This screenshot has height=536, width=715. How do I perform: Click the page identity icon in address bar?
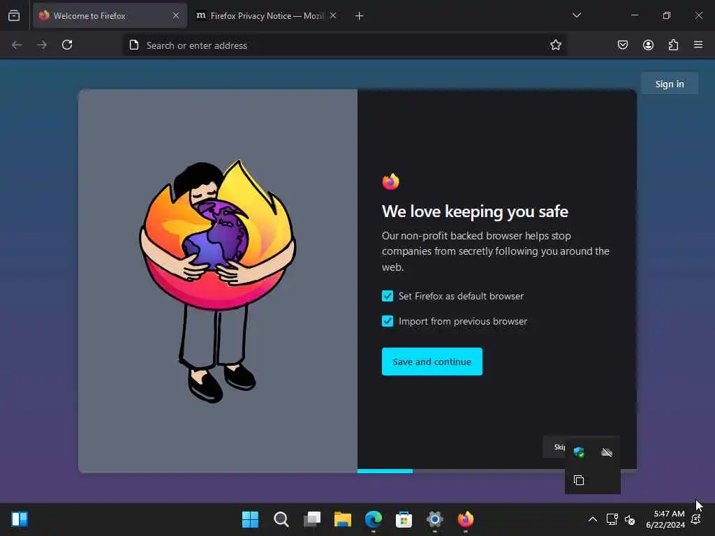pos(133,45)
